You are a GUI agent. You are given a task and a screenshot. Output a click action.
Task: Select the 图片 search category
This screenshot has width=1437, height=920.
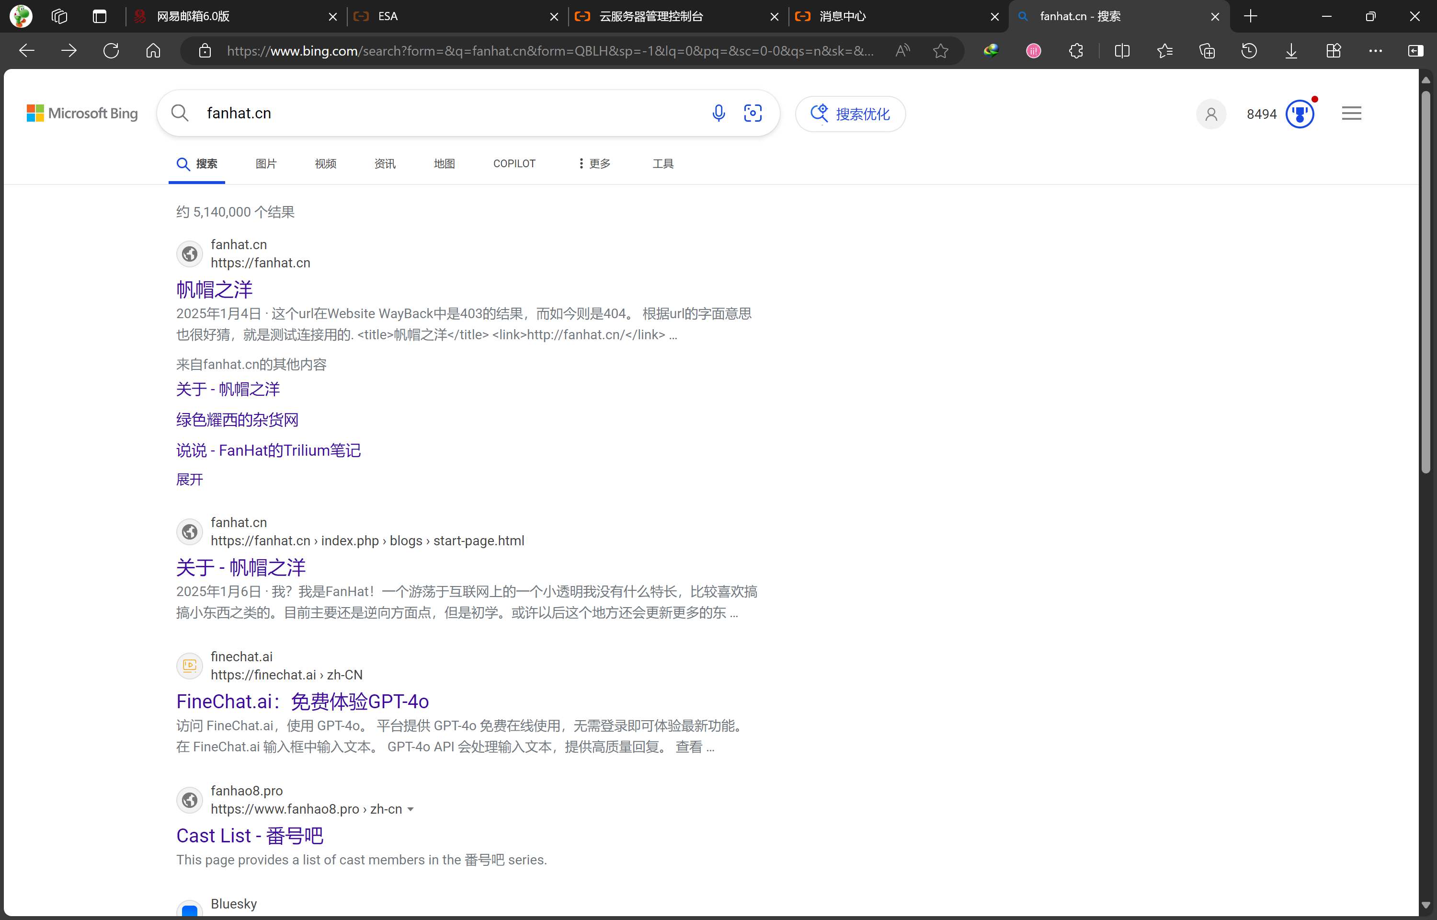266,164
